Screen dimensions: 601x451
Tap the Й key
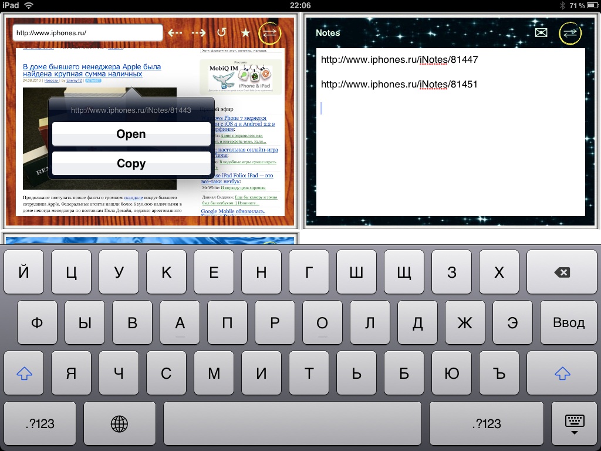click(23, 272)
